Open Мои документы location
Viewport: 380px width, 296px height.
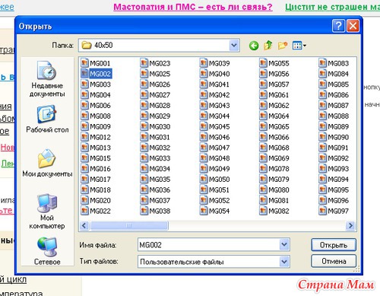point(47,163)
